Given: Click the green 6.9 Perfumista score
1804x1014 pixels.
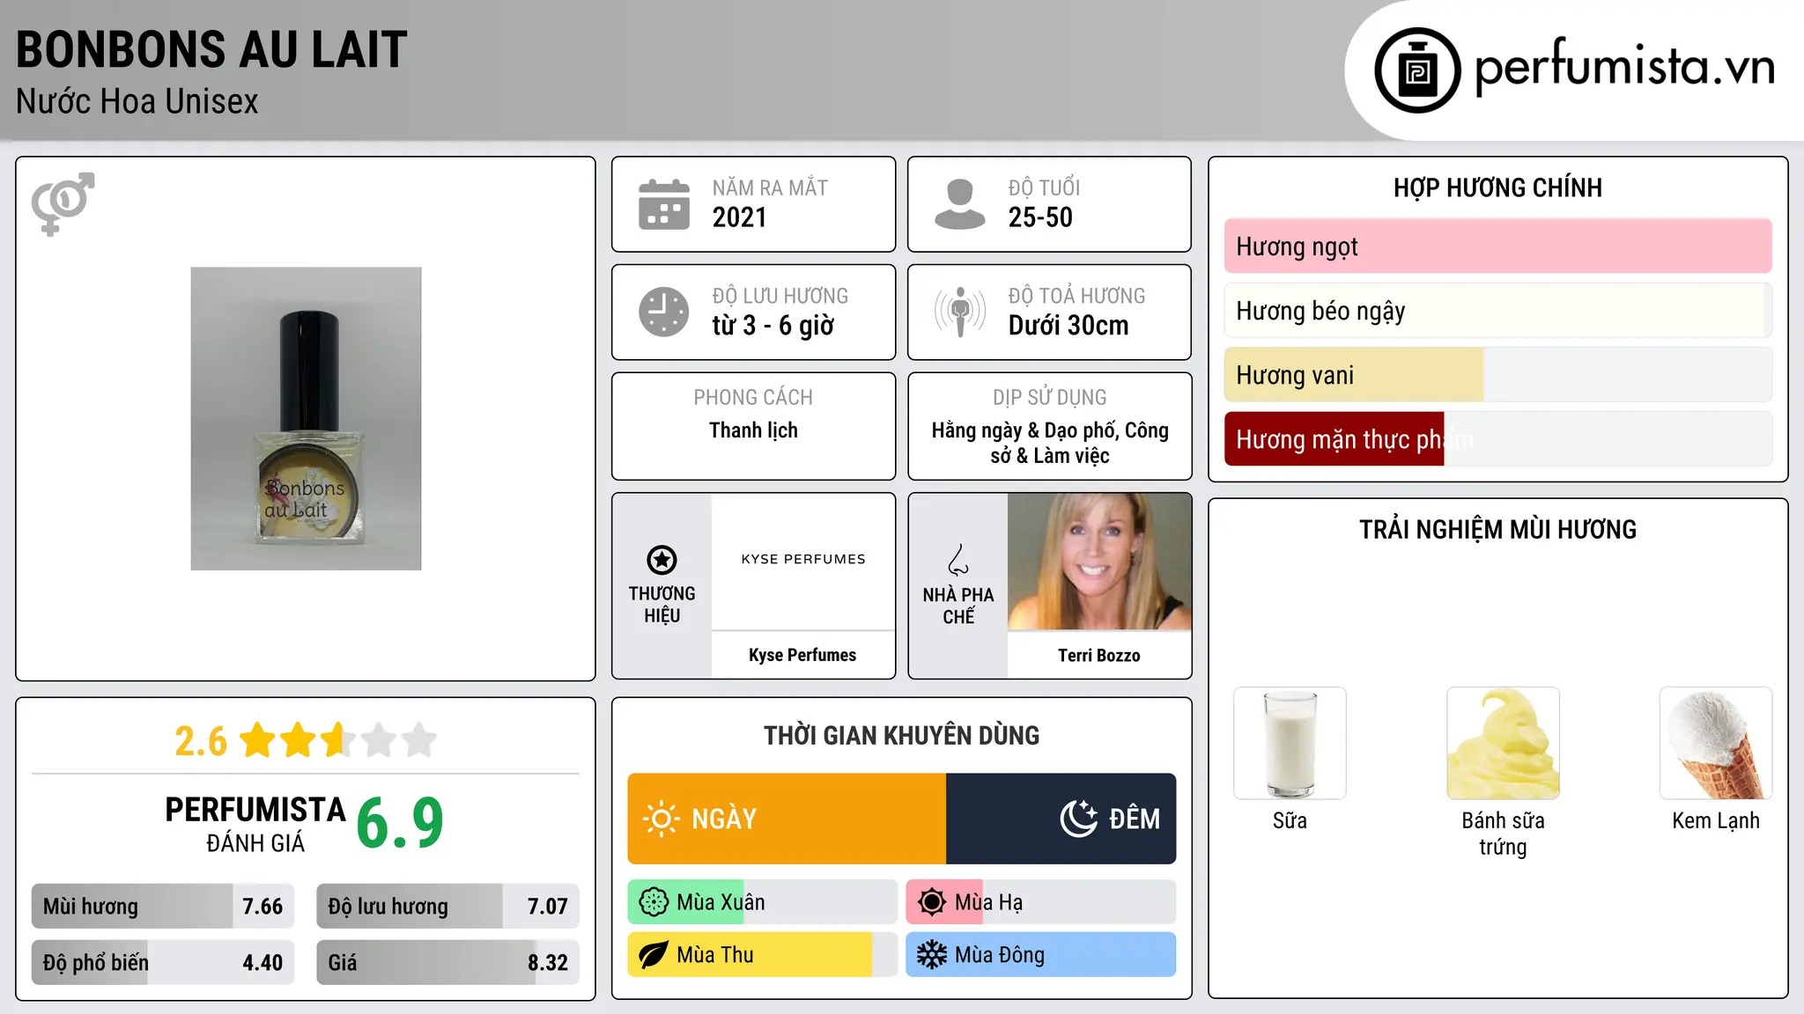Looking at the screenshot, I should click(x=400, y=823).
